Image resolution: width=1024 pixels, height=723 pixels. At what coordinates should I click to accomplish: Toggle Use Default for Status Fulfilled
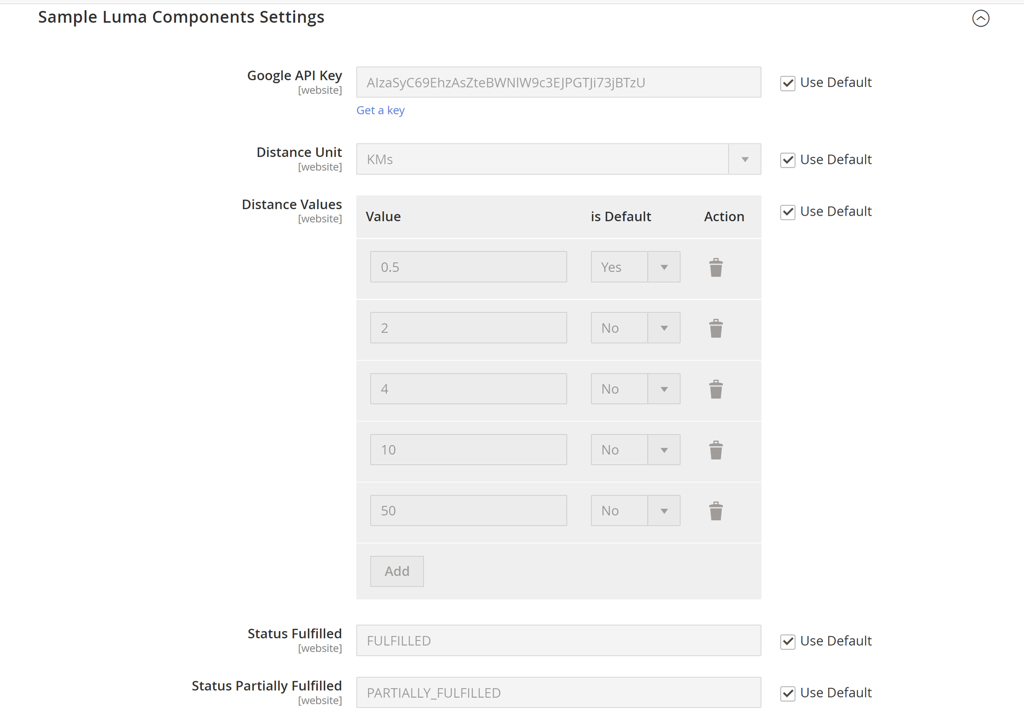[x=788, y=641]
